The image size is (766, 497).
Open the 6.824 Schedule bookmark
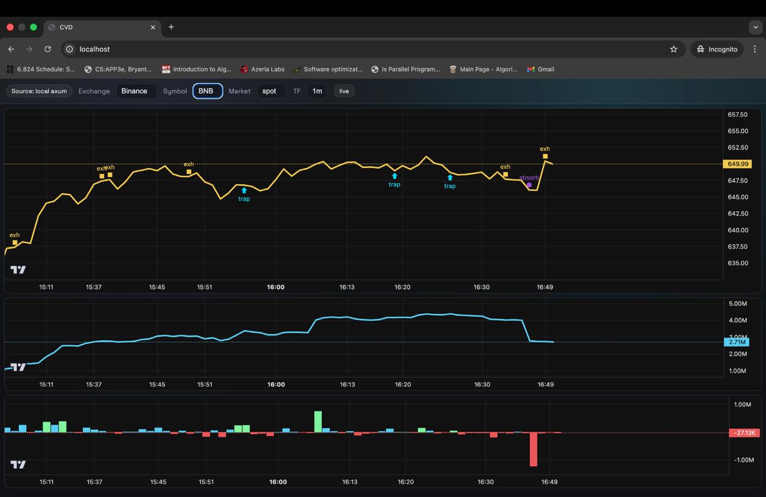point(41,69)
